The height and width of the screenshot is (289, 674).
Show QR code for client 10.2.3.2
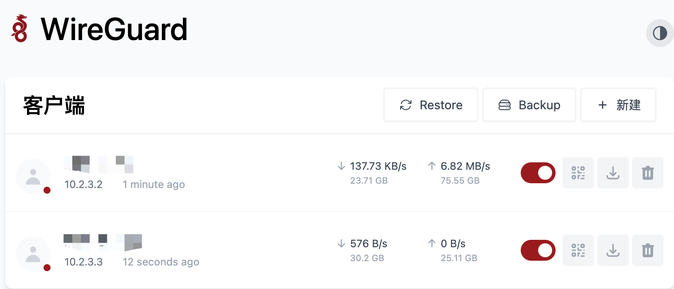[578, 173]
